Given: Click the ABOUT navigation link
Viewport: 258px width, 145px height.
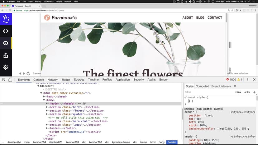Looking at the screenshot, I should coord(188,18).
